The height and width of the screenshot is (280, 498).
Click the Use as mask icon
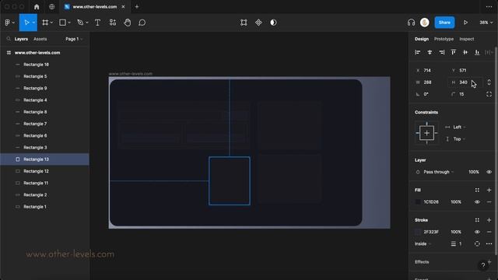273,23
